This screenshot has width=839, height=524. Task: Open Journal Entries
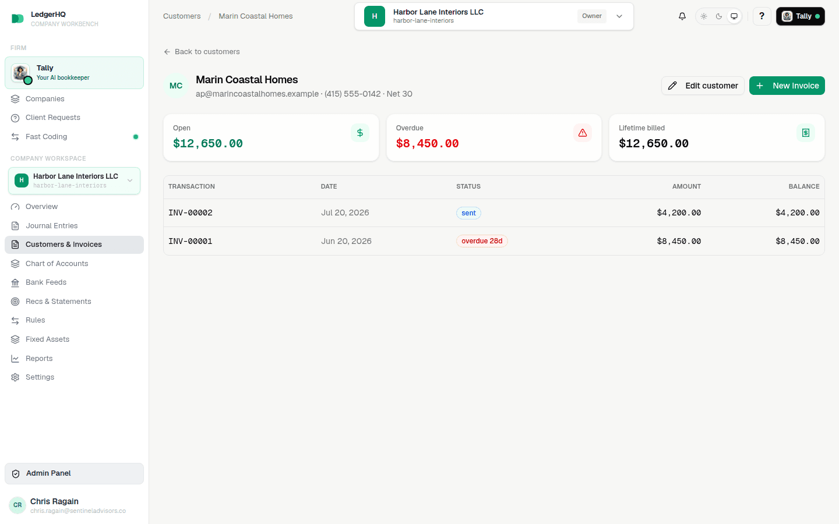[74, 226]
